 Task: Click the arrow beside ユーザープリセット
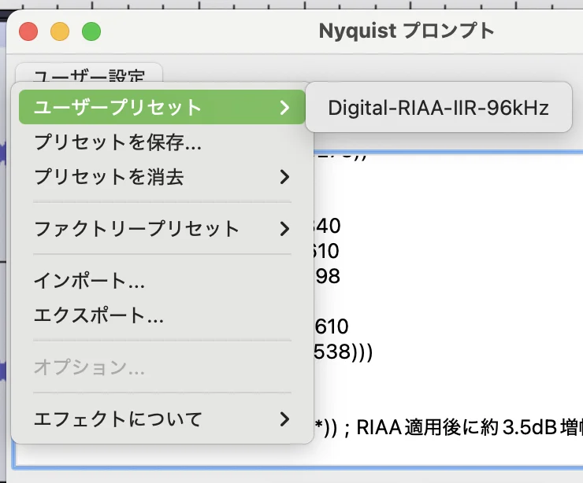click(284, 108)
